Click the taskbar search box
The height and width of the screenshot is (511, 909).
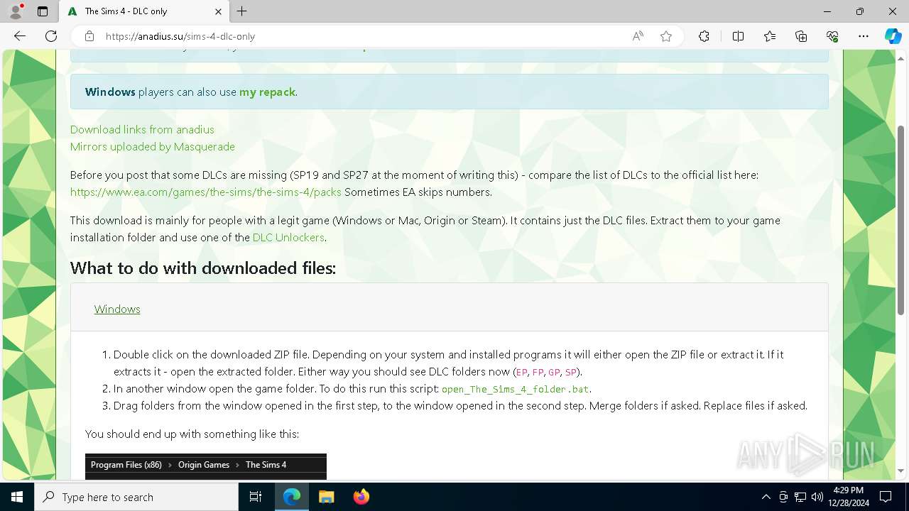click(x=136, y=497)
